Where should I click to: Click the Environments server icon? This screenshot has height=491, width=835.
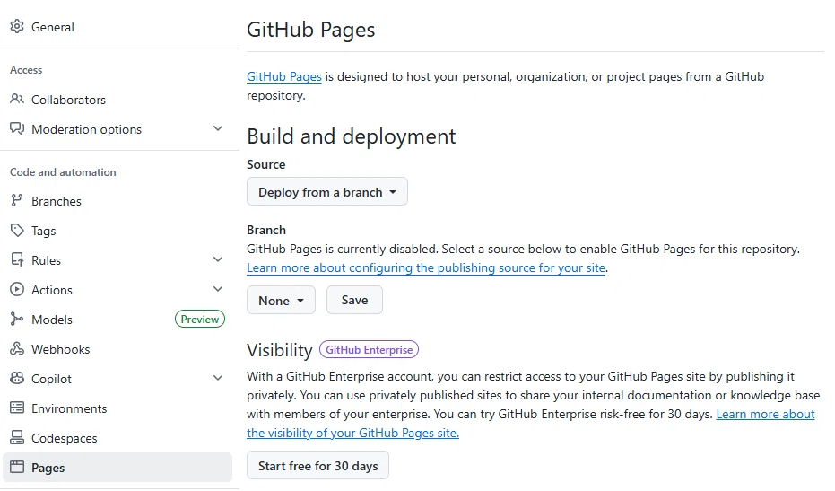pos(17,408)
